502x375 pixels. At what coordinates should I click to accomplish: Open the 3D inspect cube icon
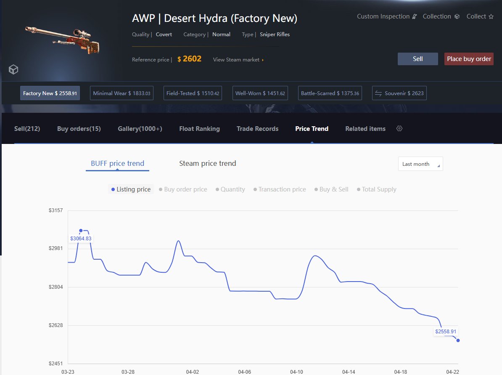[x=13, y=69]
